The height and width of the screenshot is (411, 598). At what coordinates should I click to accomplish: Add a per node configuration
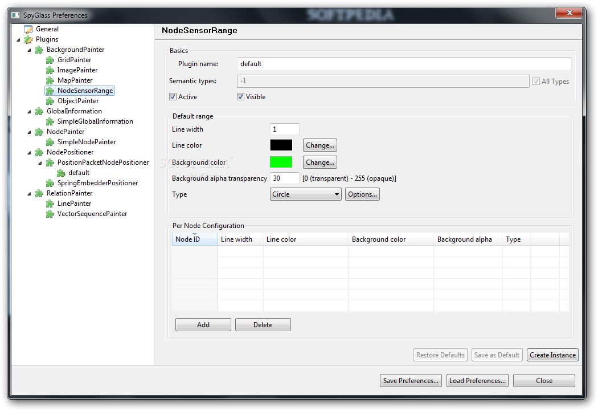pyautogui.click(x=203, y=325)
